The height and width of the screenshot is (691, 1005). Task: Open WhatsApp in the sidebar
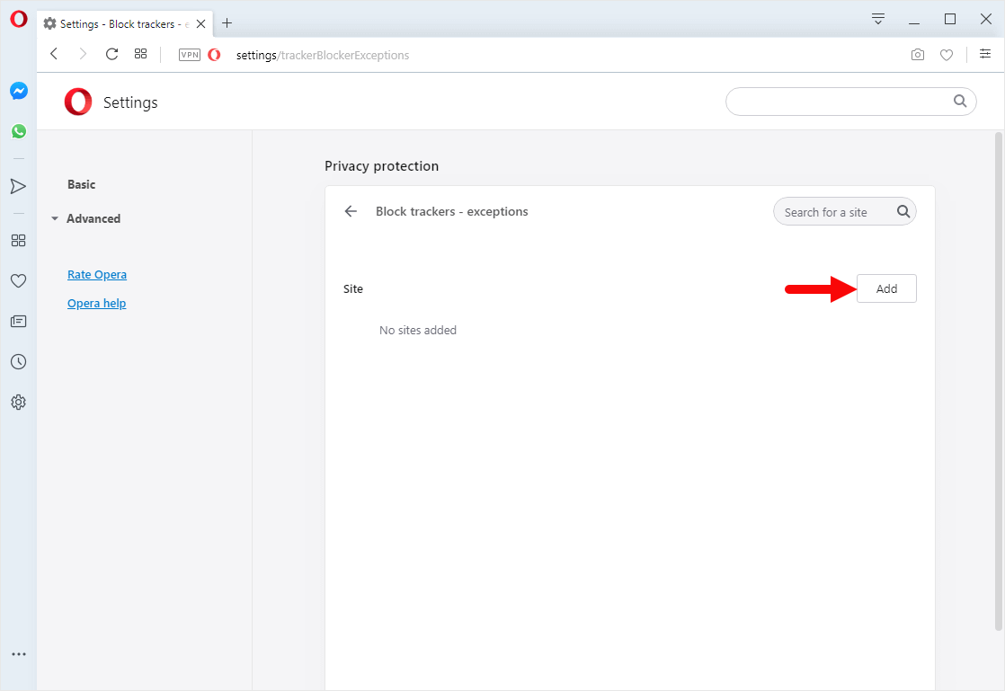tap(19, 131)
